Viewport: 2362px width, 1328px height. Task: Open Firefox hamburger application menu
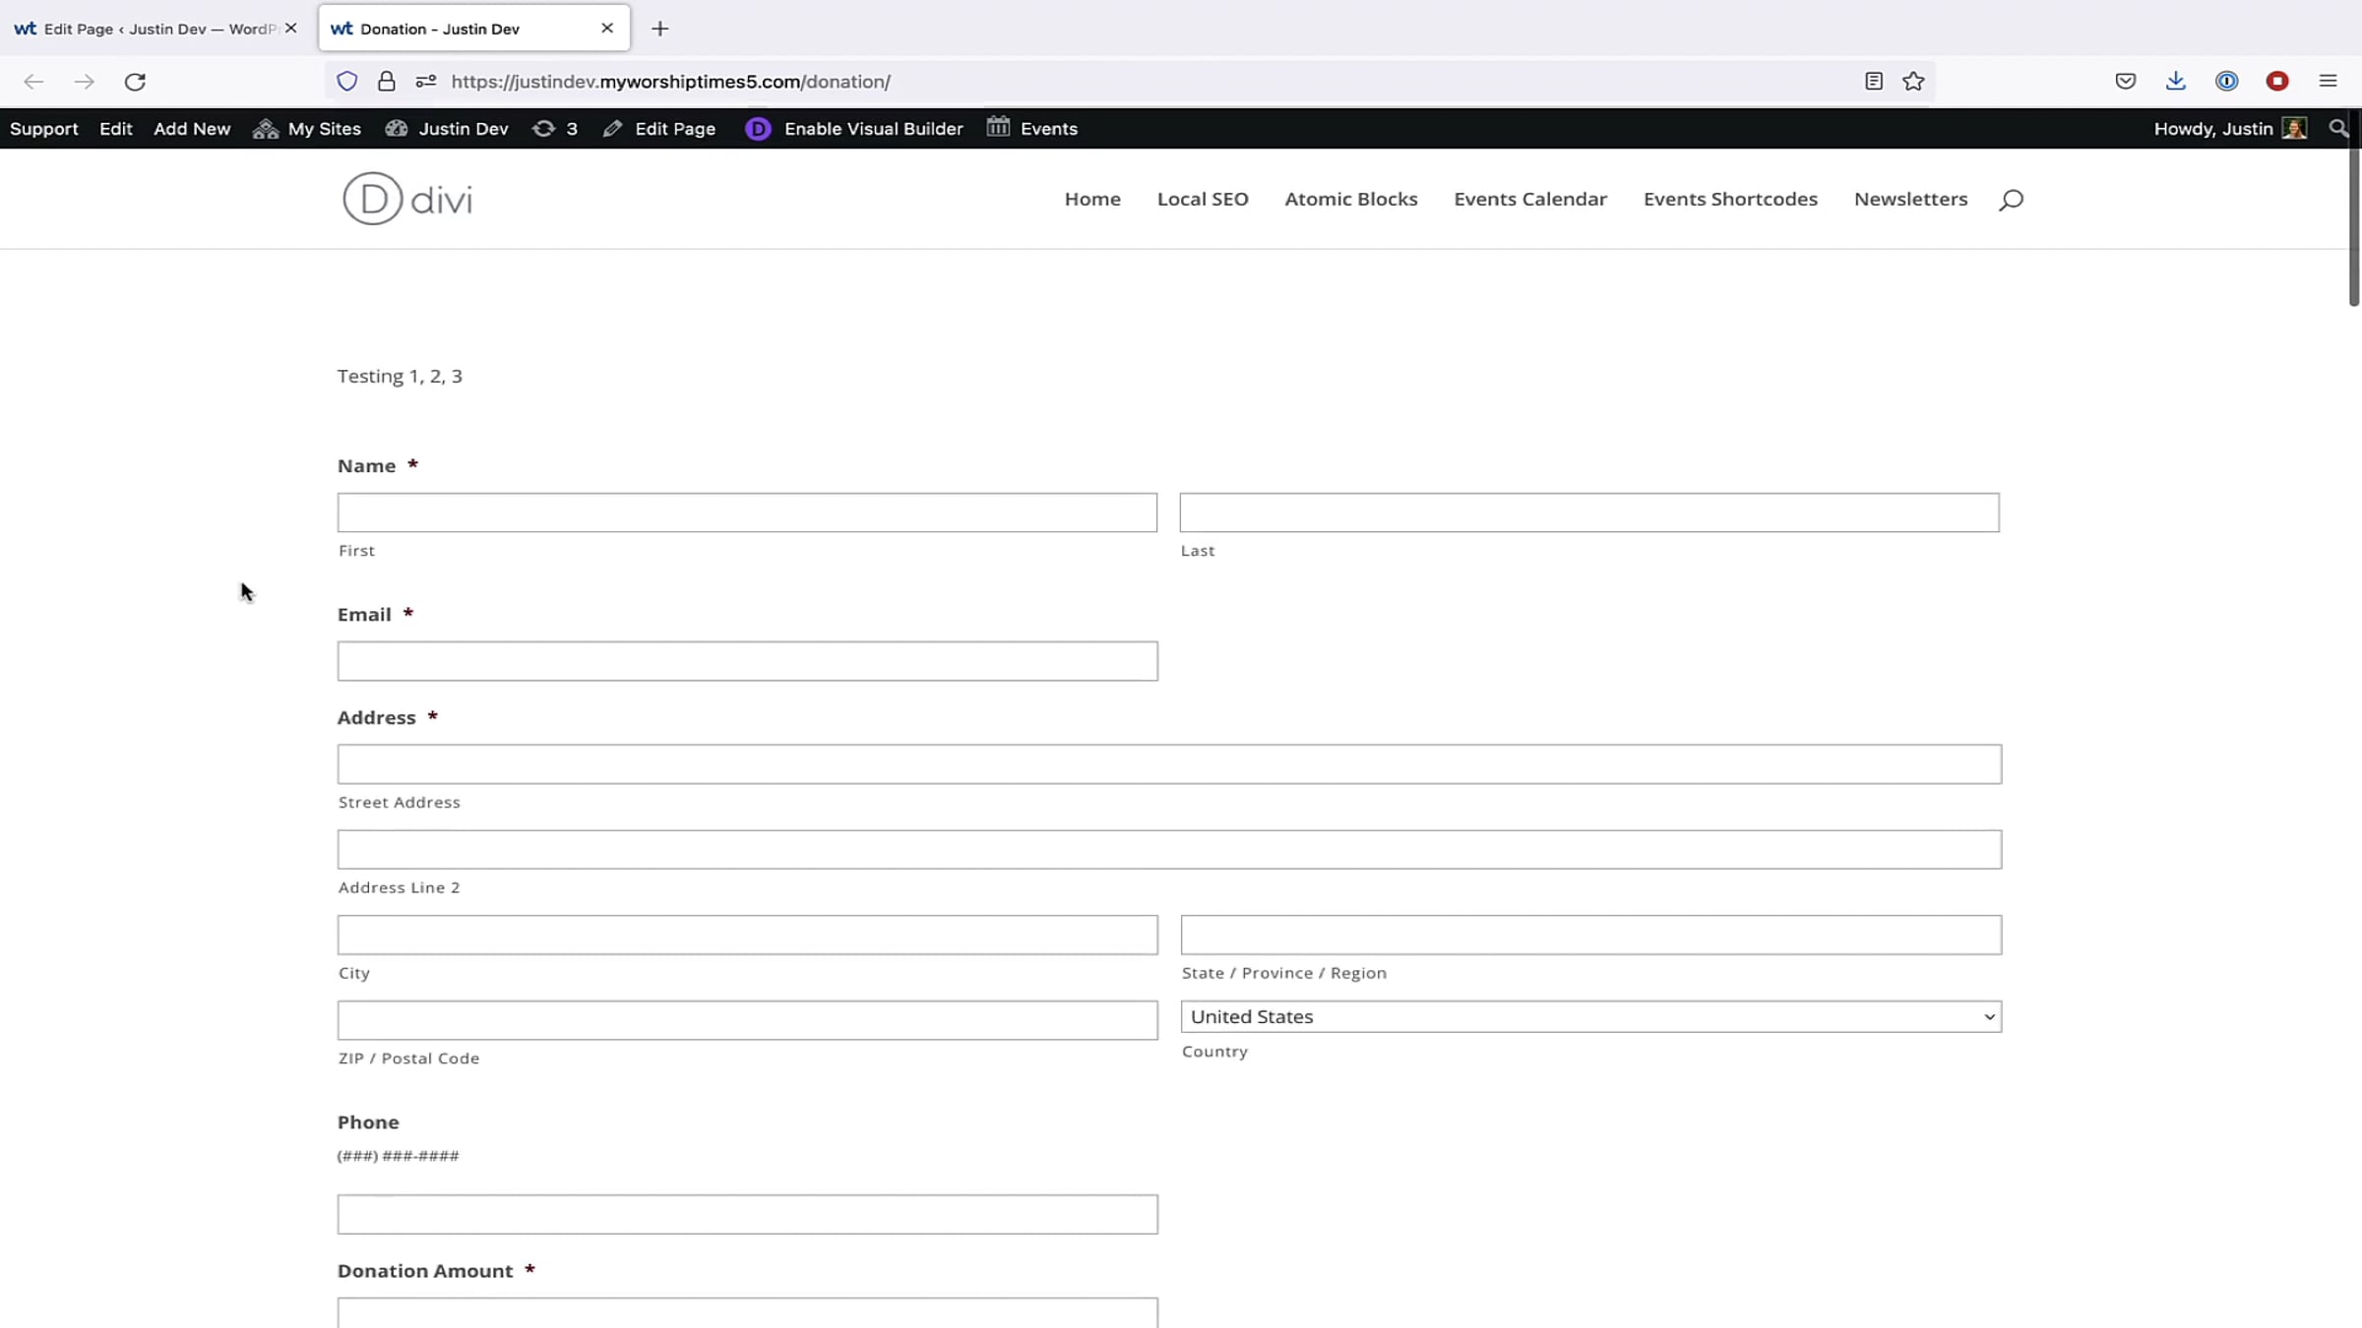point(2328,82)
